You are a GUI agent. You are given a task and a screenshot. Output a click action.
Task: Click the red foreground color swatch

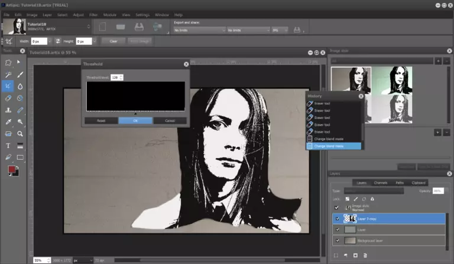(x=11, y=170)
